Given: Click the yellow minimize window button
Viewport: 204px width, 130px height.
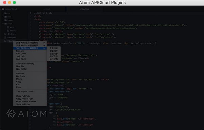Looking at the screenshot, I should tap(10, 2).
